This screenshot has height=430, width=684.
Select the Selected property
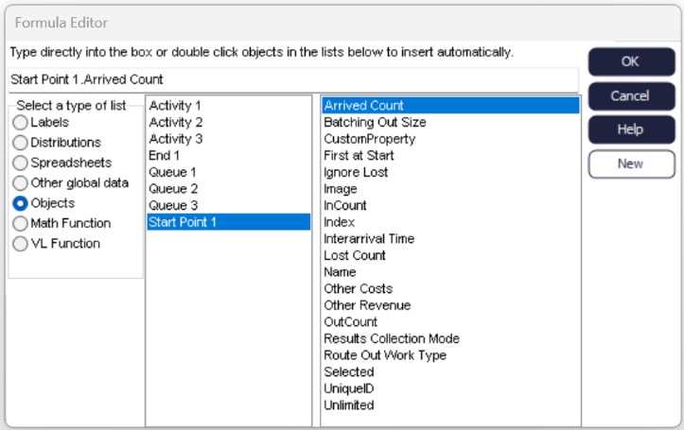(x=450, y=371)
